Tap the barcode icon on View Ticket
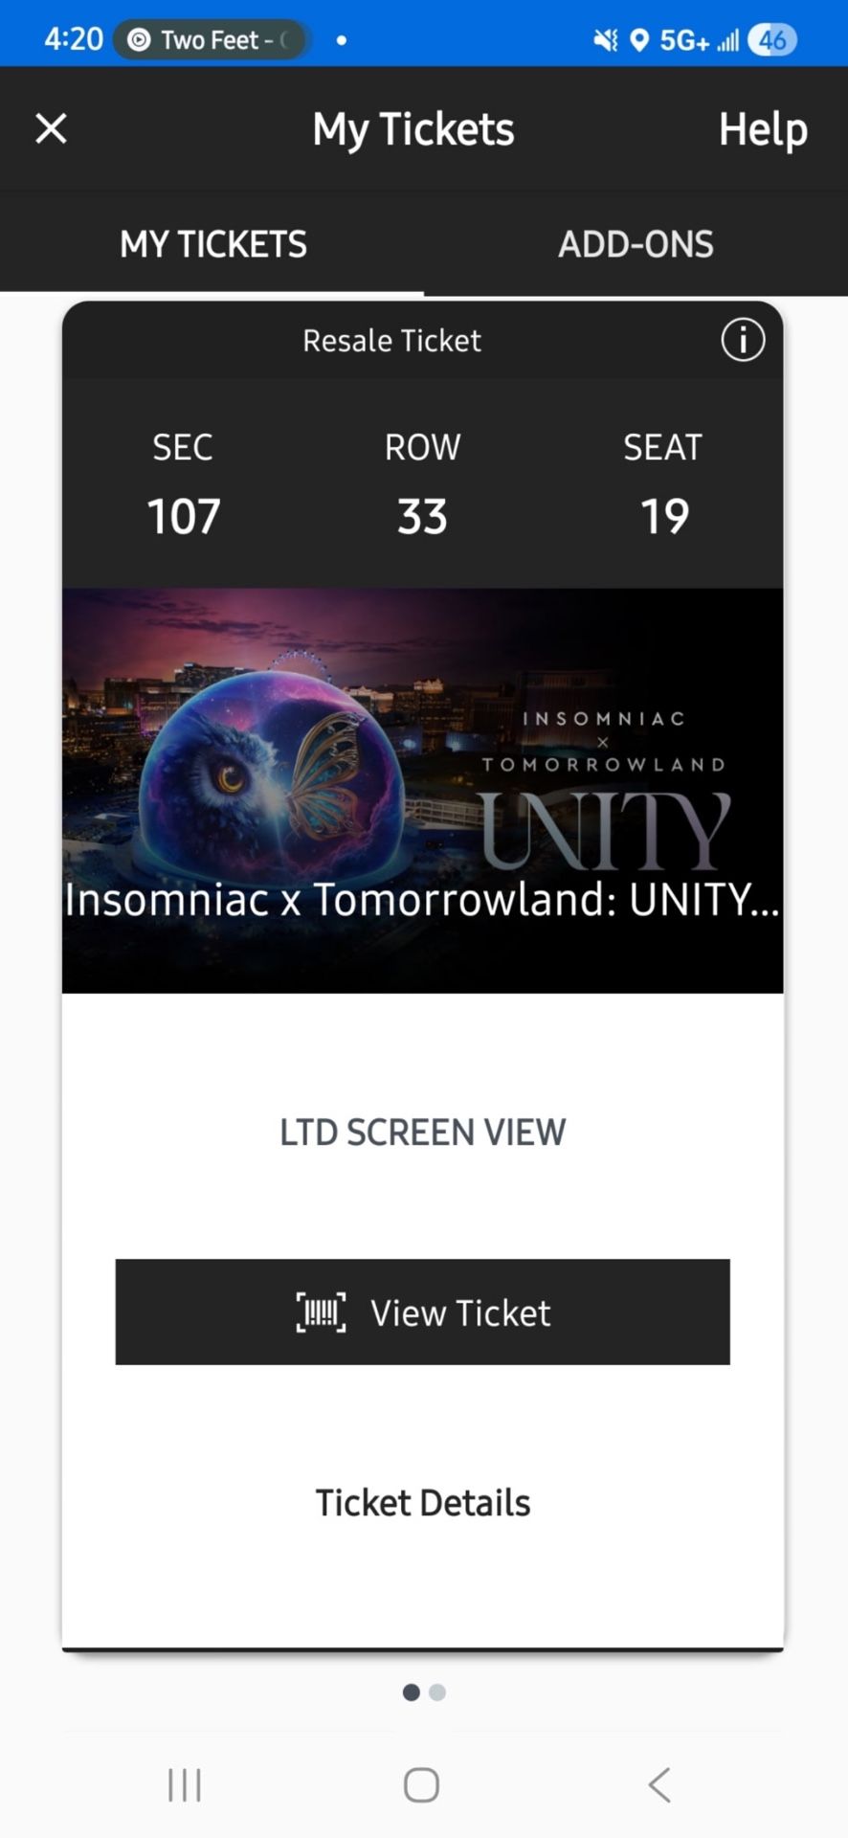Image resolution: width=848 pixels, height=1838 pixels. (321, 1312)
